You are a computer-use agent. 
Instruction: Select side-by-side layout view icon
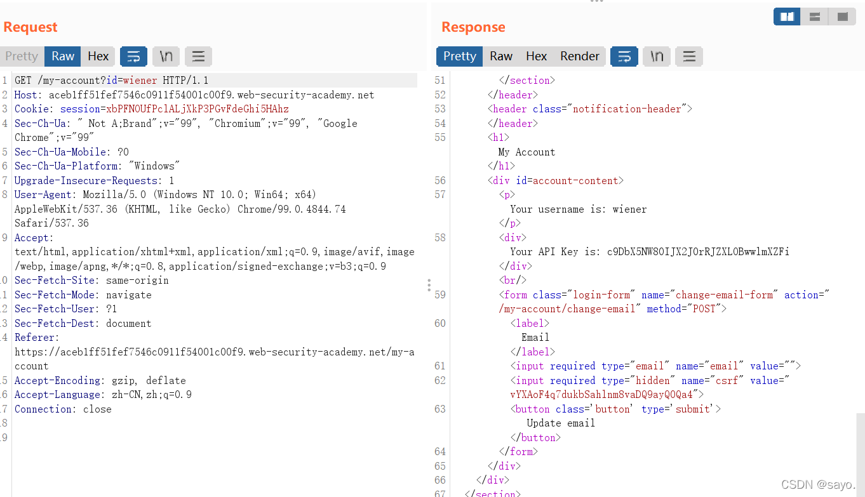pyautogui.click(x=787, y=17)
